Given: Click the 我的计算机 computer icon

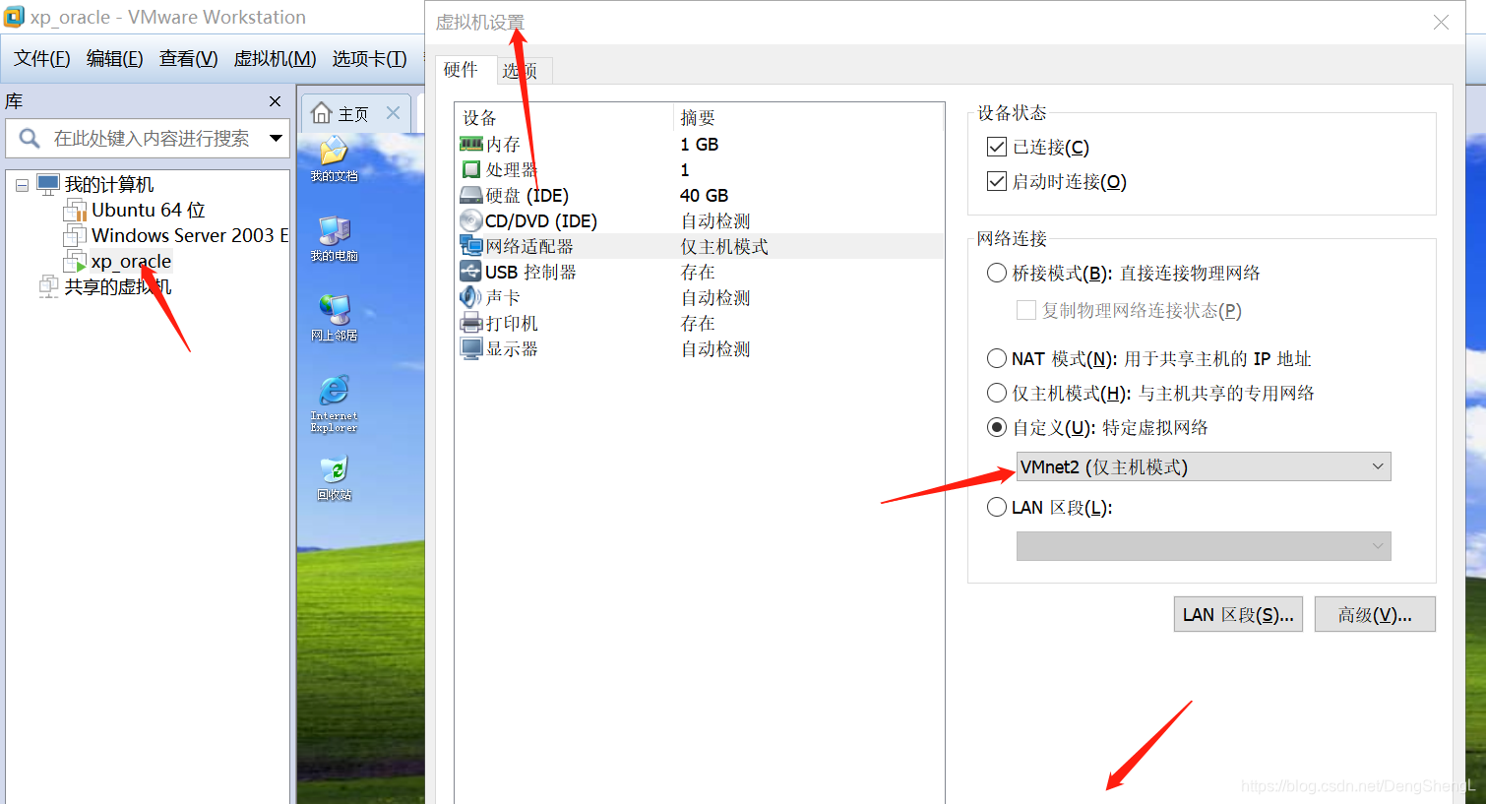Looking at the screenshot, I should pos(49,184).
